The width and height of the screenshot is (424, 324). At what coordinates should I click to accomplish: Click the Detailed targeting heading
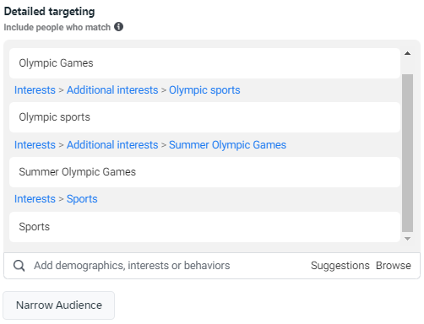coord(49,12)
